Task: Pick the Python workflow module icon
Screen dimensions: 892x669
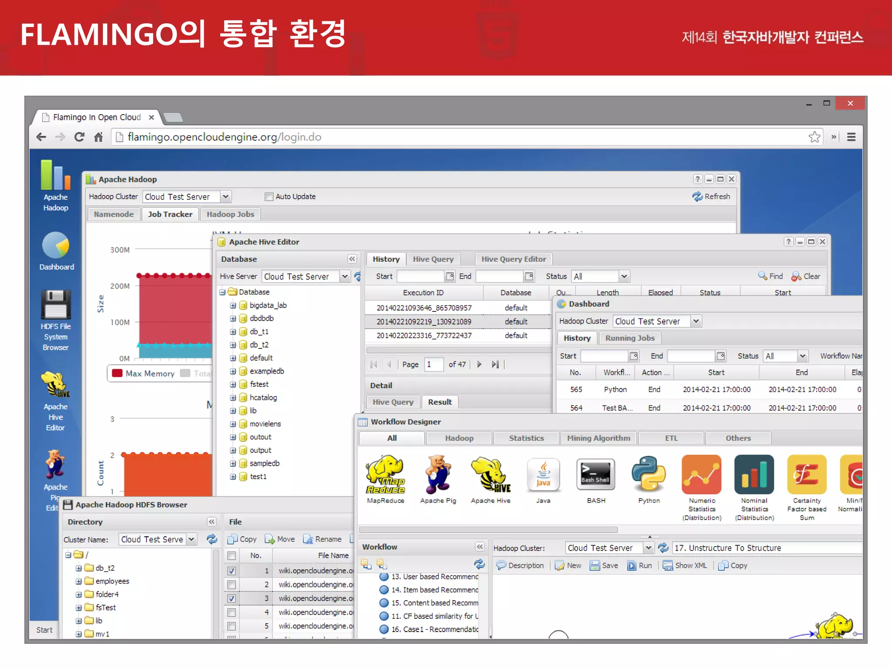Action: point(649,479)
